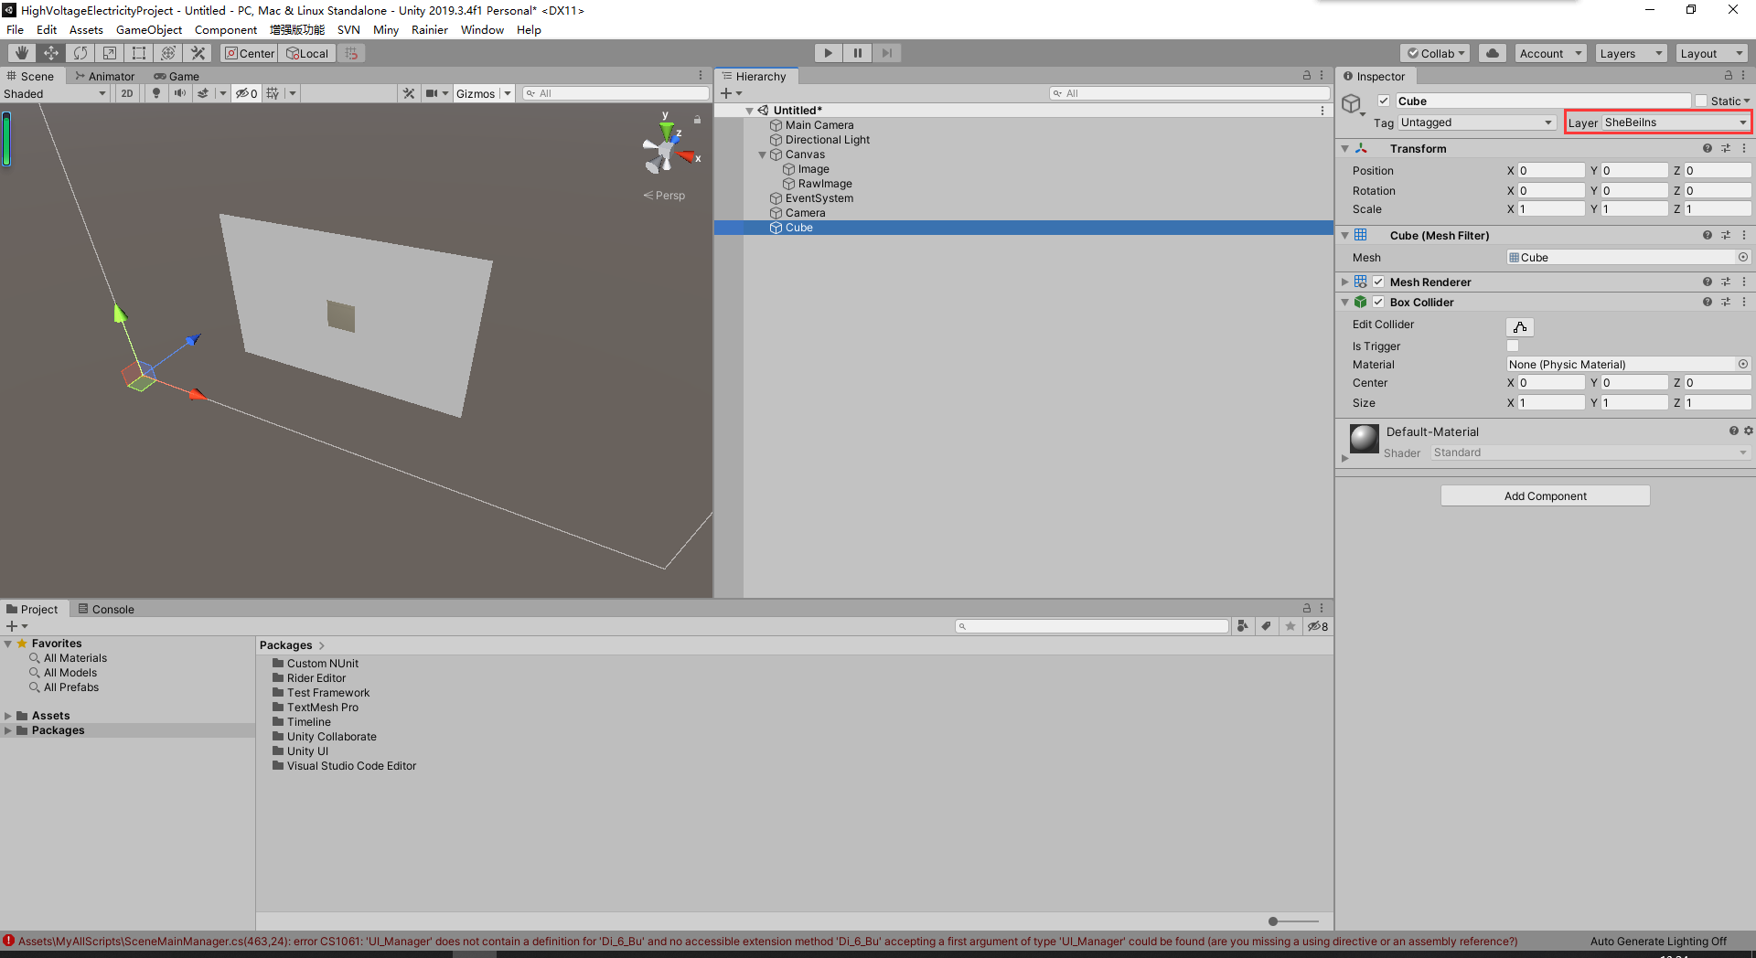Open the Custom Editor Tools icon

pyautogui.click(x=198, y=52)
